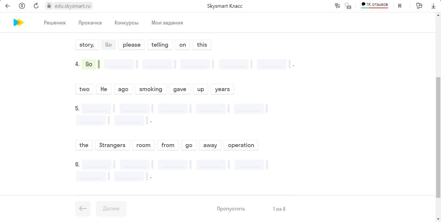Image resolution: width=441 pixels, height=222 pixels.
Task: Click the Skysmart logo icon
Action: (18, 23)
